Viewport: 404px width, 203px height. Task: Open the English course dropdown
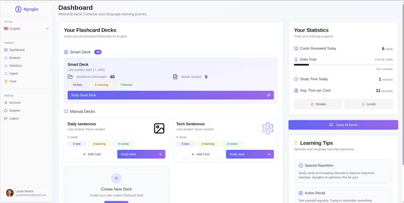click(27, 29)
